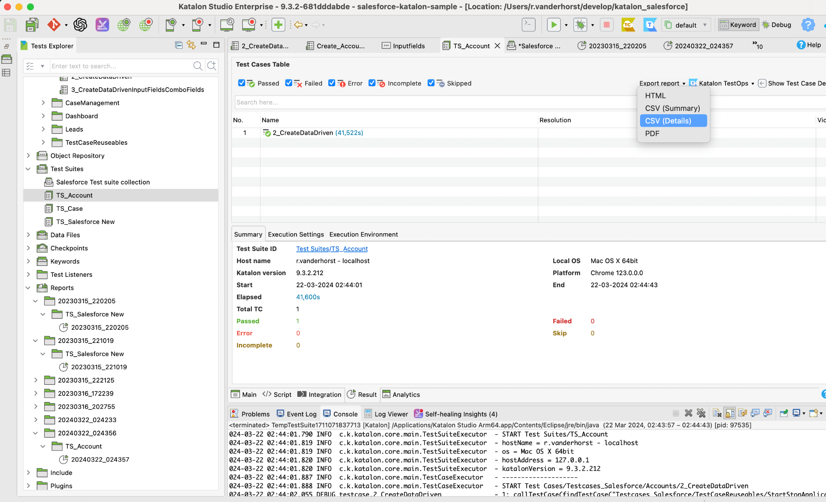826x502 pixels.
Task: Open the default profile dropdown
Action: click(x=686, y=25)
